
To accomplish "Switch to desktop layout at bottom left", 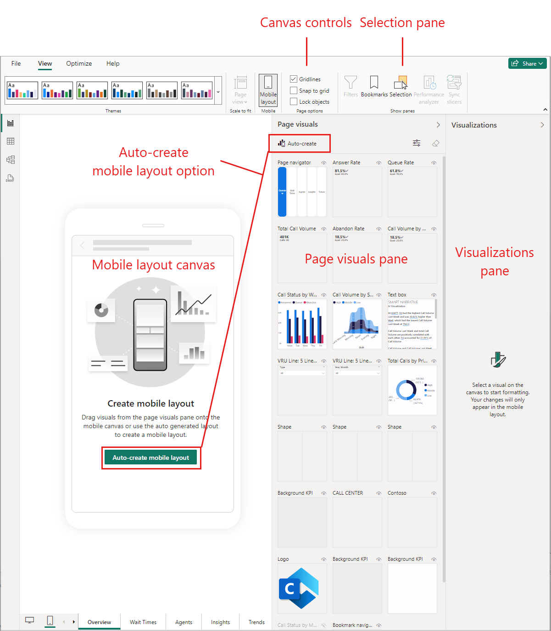I will [x=29, y=620].
